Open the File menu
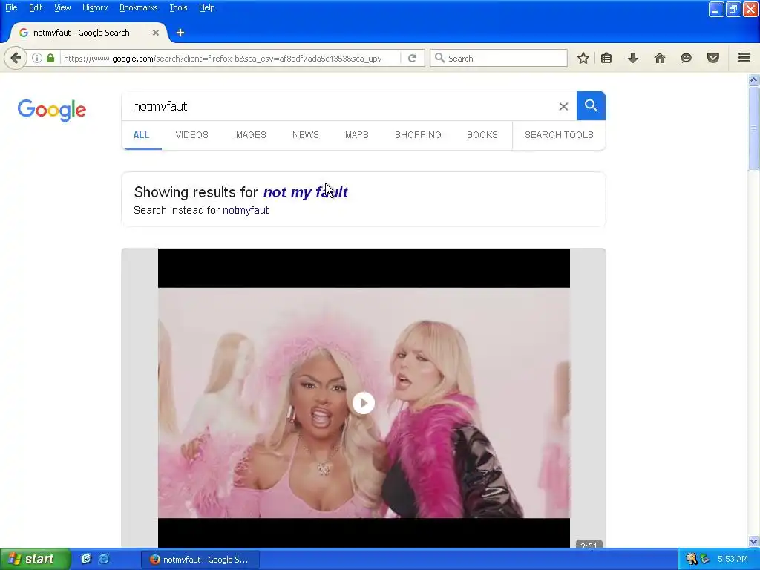Image resolution: width=760 pixels, height=570 pixels. [x=11, y=7]
